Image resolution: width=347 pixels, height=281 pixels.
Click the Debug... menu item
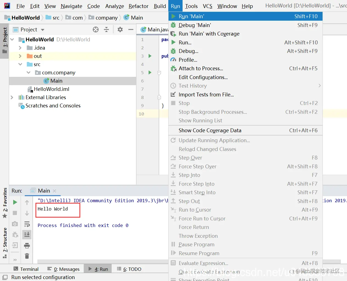(x=245, y=51)
